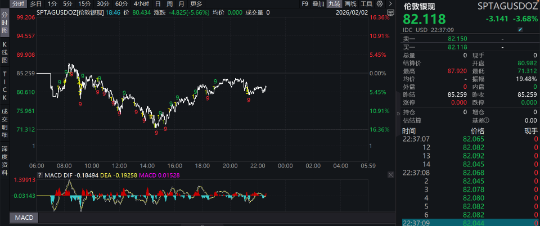Click the 昨结 value 85.259
The width and height of the screenshot is (540, 226).
(x=457, y=94)
